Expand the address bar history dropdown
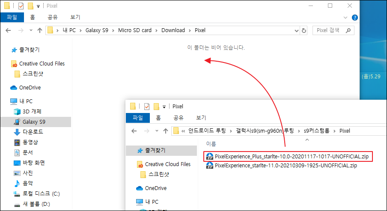The height and width of the screenshot is (211, 387). point(296,30)
